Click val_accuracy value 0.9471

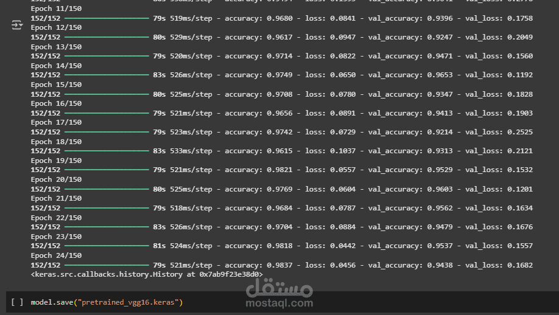[x=440, y=56]
